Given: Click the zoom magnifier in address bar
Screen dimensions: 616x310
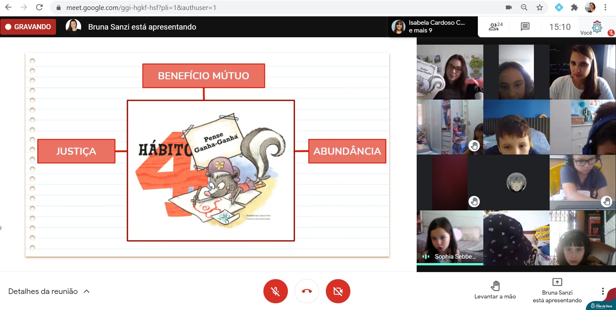Looking at the screenshot, I should tap(524, 7).
